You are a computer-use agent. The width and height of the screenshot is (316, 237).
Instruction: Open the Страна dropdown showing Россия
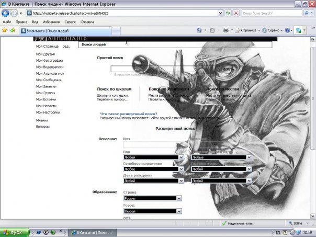(153, 198)
